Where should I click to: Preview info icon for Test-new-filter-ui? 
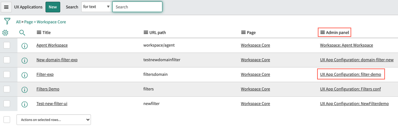pyautogui.click(x=24, y=104)
